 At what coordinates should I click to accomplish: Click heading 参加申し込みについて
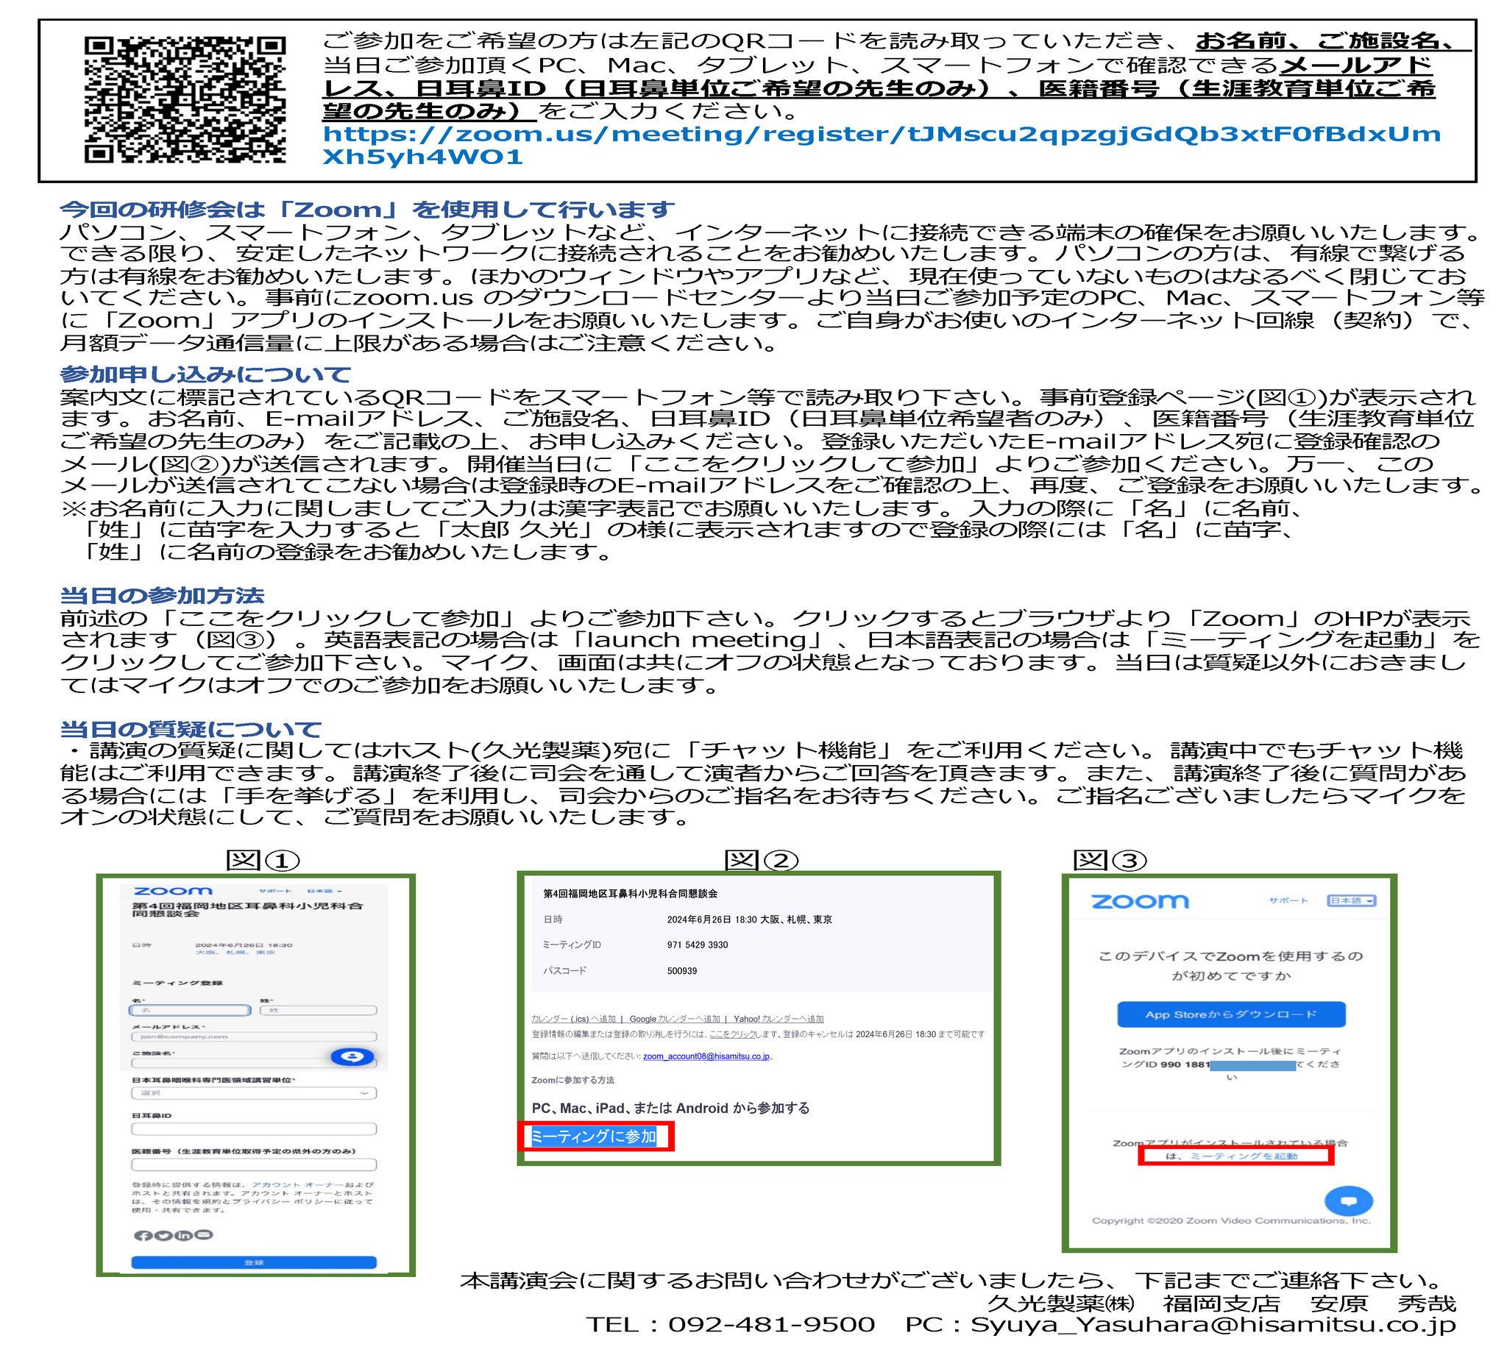point(205,374)
